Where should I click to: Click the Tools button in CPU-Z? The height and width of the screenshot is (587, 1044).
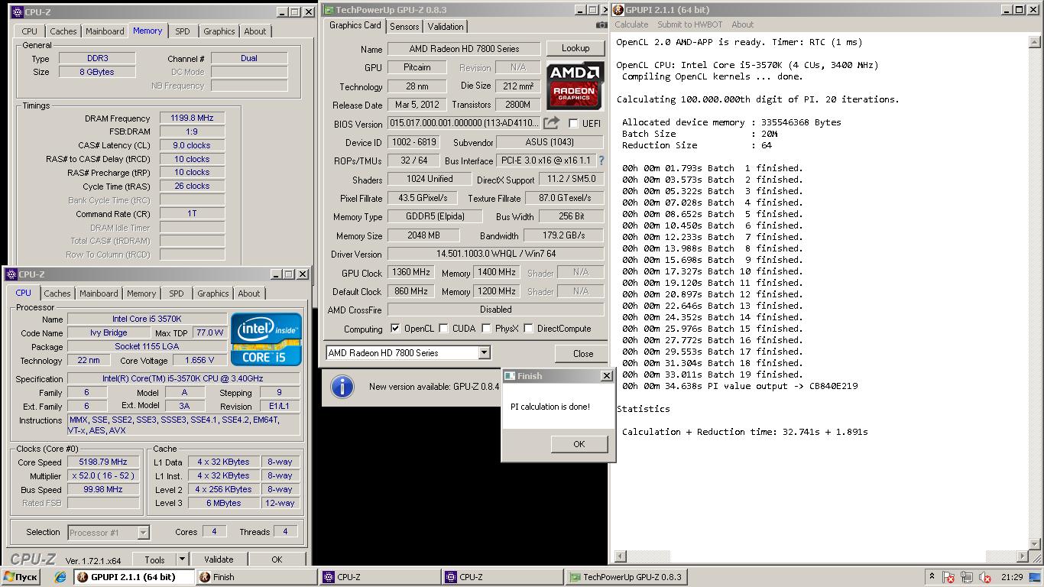pyautogui.click(x=154, y=559)
